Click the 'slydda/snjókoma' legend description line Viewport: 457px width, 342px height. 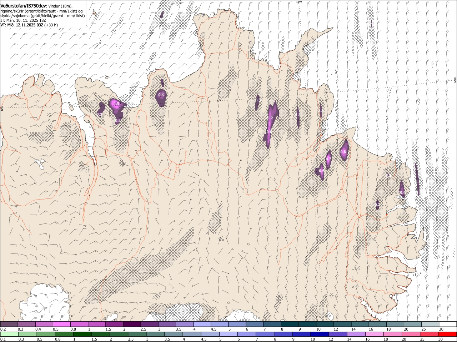[x=42, y=16]
